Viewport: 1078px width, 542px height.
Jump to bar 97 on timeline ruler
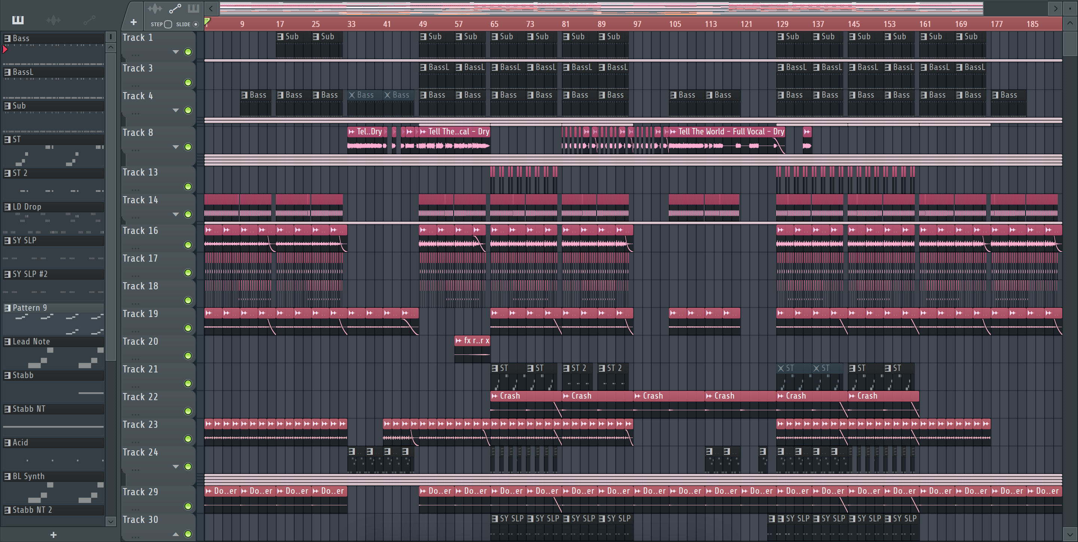click(x=637, y=24)
